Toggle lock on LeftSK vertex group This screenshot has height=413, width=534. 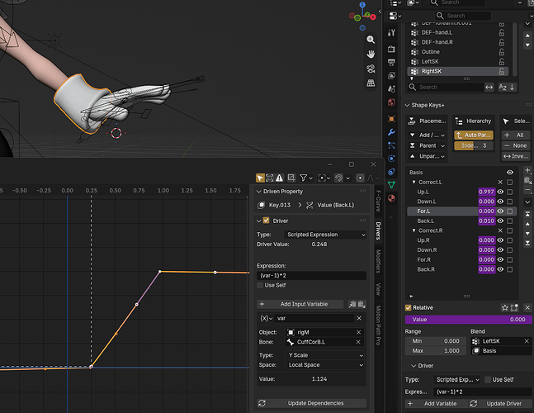[x=502, y=62]
